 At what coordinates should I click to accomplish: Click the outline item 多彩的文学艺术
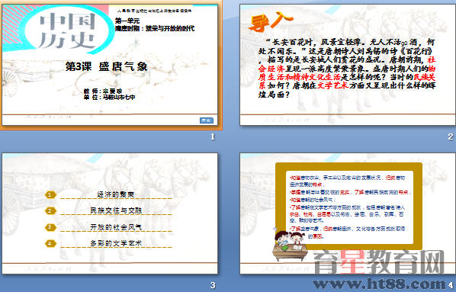(x=116, y=243)
